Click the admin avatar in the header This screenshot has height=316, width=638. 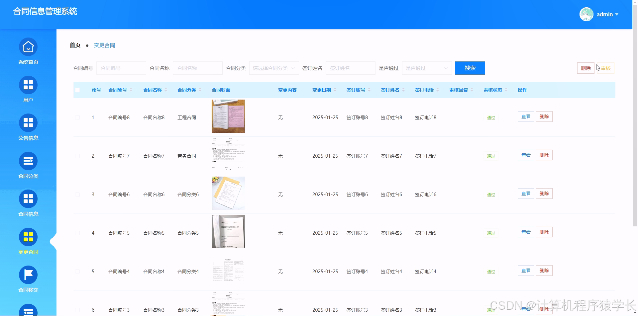click(x=586, y=14)
